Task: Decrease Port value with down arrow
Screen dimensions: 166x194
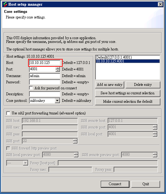Action: pos(57,71)
